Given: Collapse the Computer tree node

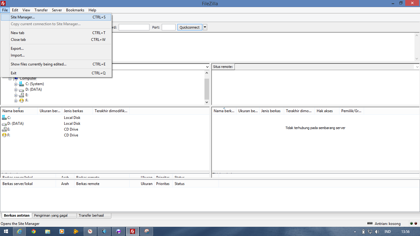Looking at the screenshot, I should click(10, 78).
